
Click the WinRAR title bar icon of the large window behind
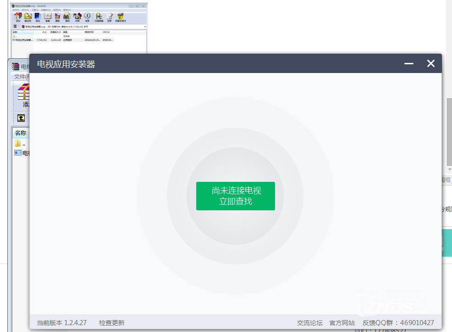point(16,67)
